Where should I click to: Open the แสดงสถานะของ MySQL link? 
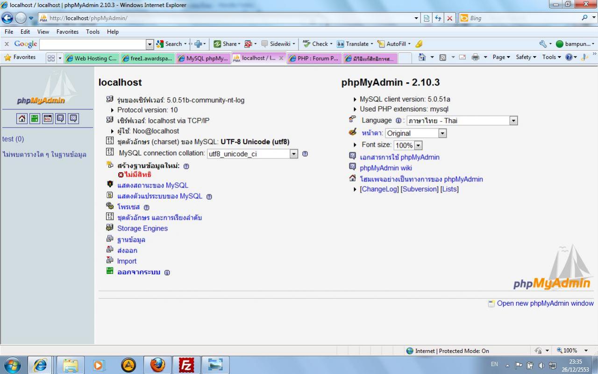(153, 185)
